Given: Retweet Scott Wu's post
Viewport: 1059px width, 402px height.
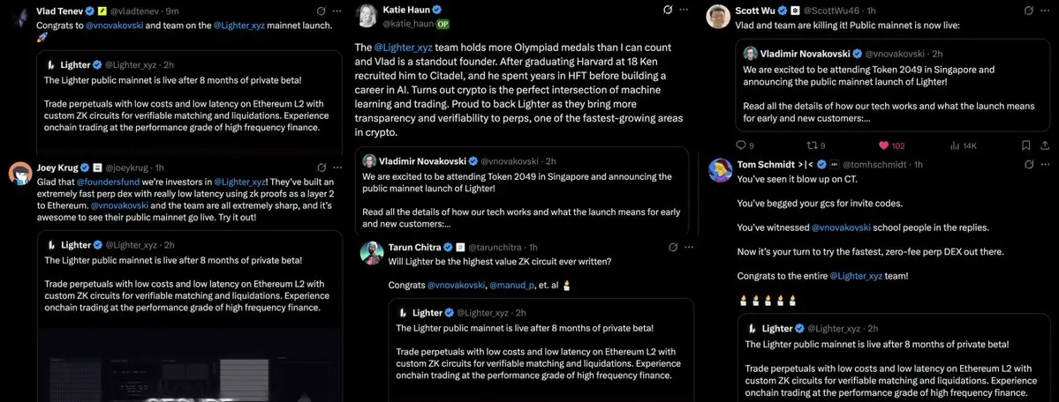Looking at the screenshot, I should click(811, 145).
